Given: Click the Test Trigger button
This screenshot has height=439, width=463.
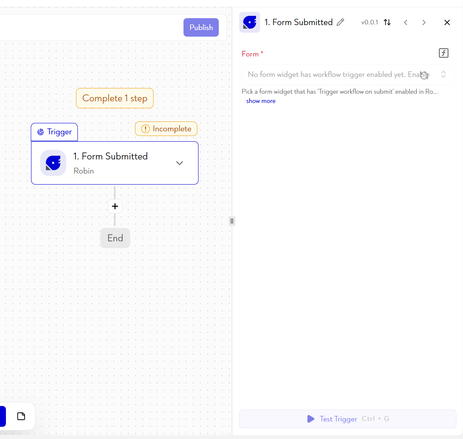Looking at the screenshot, I should pyautogui.click(x=348, y=419).
